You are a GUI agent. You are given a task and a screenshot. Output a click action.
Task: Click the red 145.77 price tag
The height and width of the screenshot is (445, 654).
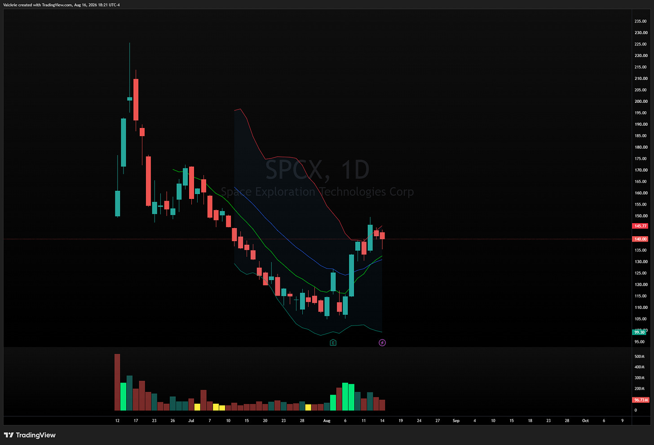641,226
